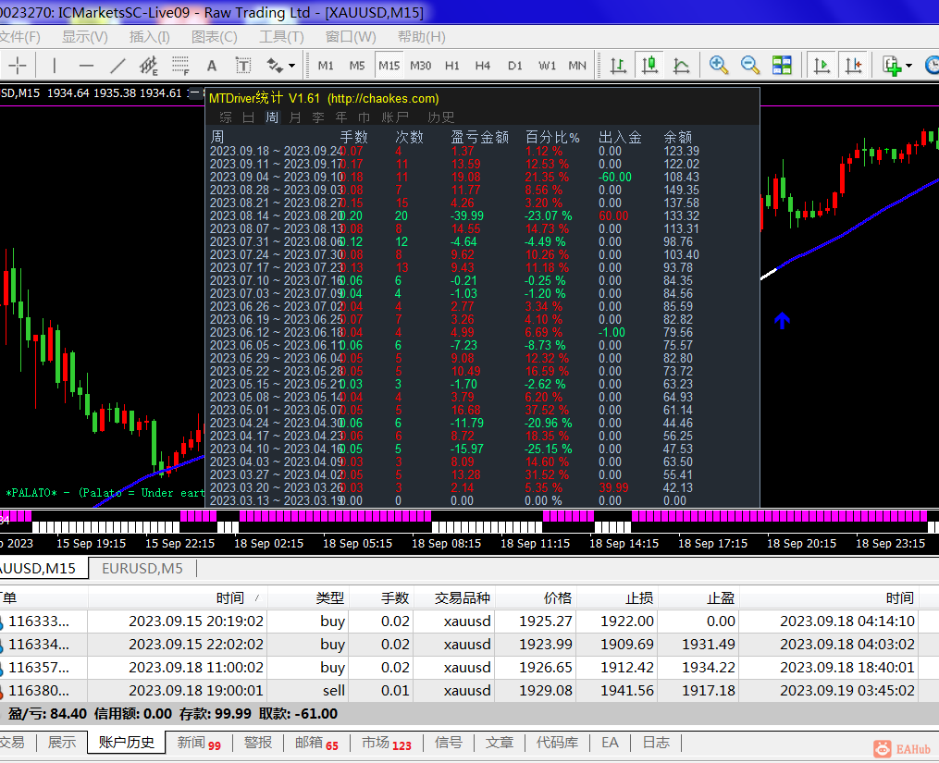This screenshot has width=939, height=763.
Task: Click the Arrows objects icon
Action: [274, 66]
